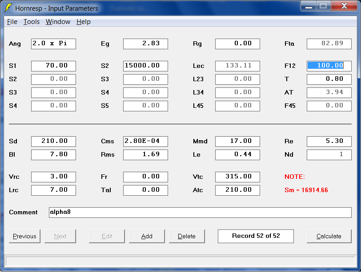Click the L34 field
This screenshot has height=272, width=361.
point(237,93)
